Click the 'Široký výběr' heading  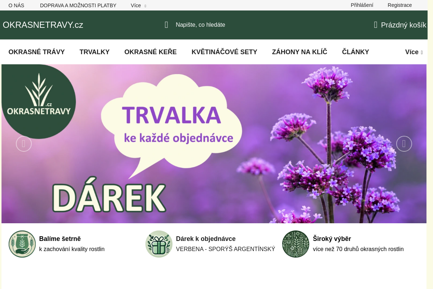[332, 239]
